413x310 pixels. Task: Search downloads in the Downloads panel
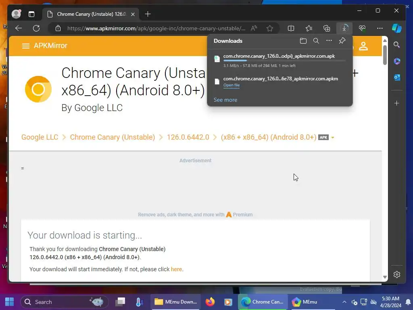[x=316, y=41]
